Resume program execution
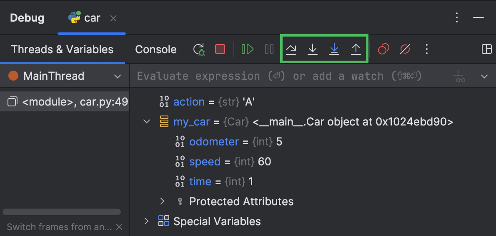Image resolution: width=496 pixels, height=236 pixels. [247, 49]
